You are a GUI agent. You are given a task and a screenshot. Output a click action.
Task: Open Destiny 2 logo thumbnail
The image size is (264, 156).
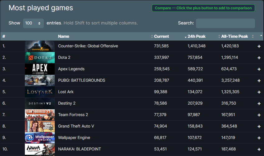click(40, 103)
